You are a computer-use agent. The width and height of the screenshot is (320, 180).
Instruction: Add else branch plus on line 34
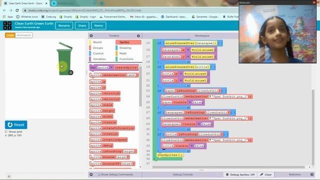tap(188, 151)
